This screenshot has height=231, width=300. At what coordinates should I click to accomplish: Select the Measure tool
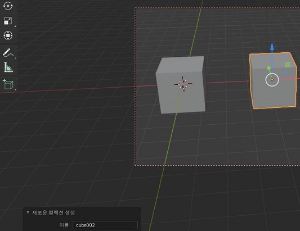8,67
